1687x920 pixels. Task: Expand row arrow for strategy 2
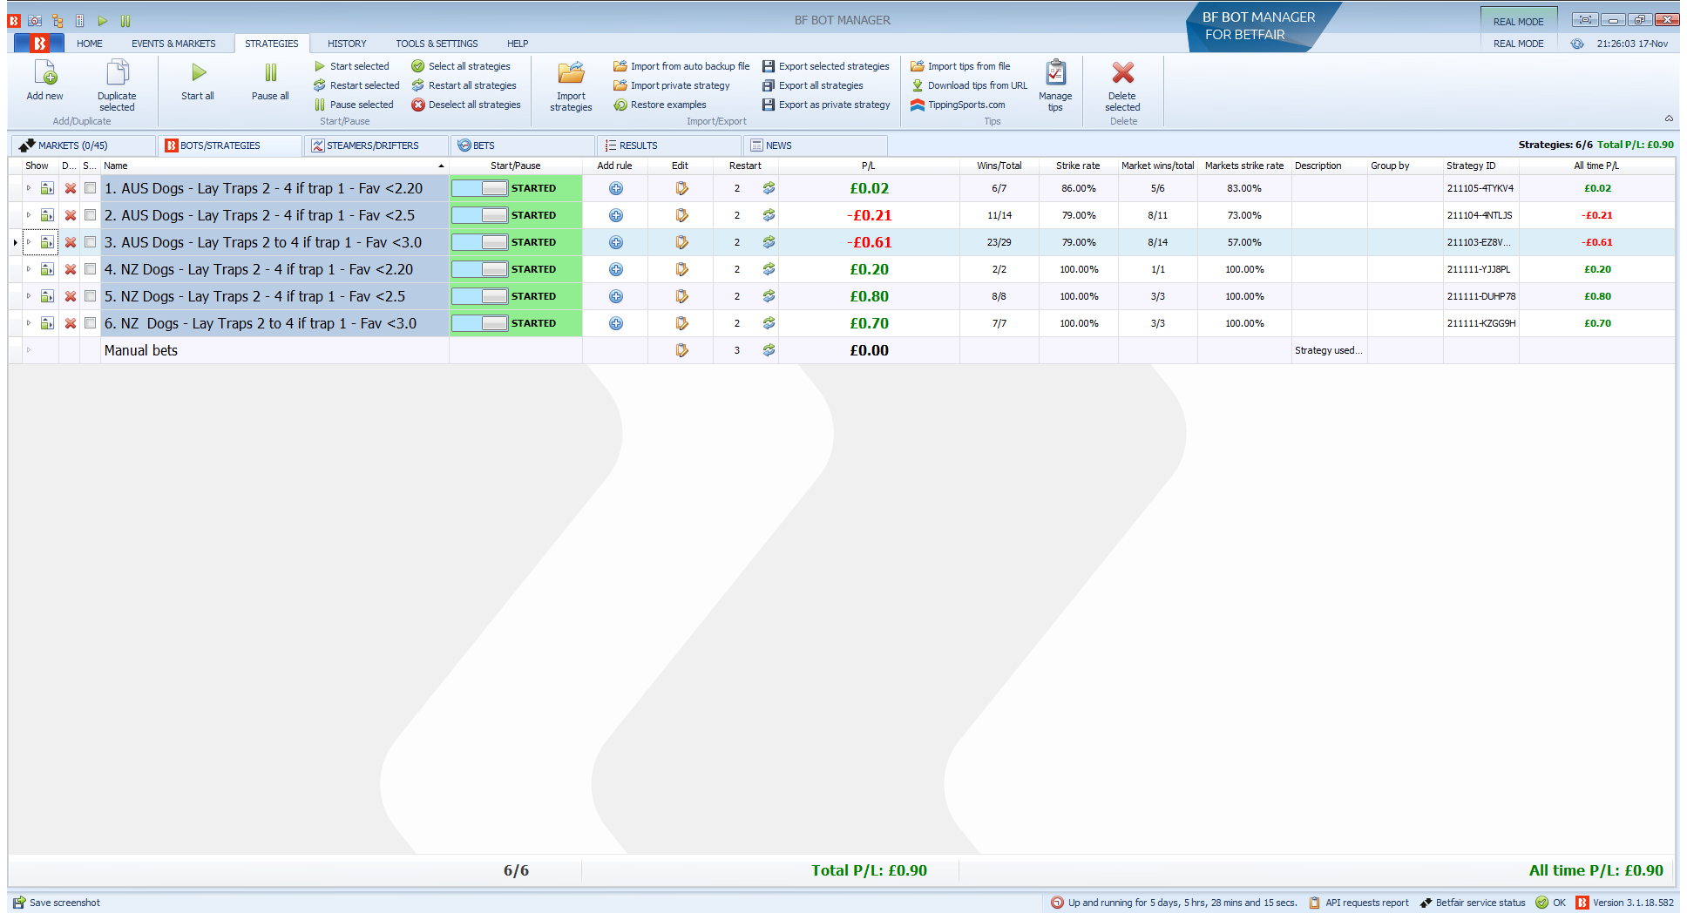pos(29,215)
